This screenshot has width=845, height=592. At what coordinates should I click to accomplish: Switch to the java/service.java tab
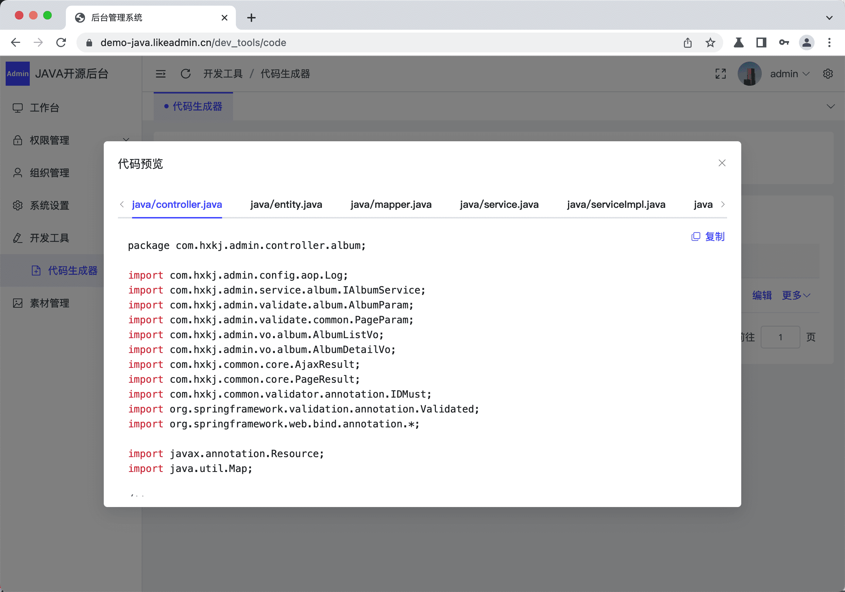(499, 205)
